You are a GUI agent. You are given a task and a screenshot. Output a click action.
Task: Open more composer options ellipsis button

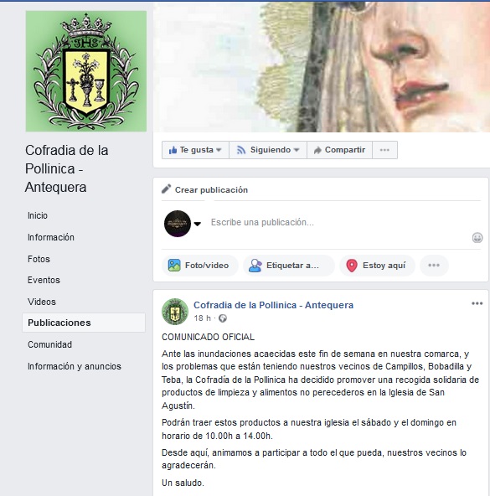click(x=434, y=265)
